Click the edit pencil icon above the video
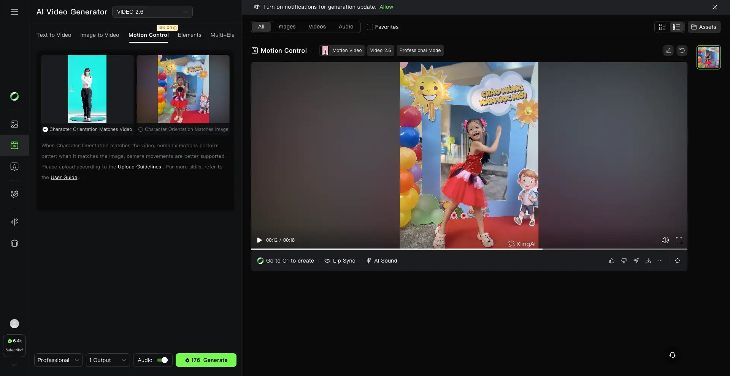This screenshot has height=376, width=730. [668, 50]
